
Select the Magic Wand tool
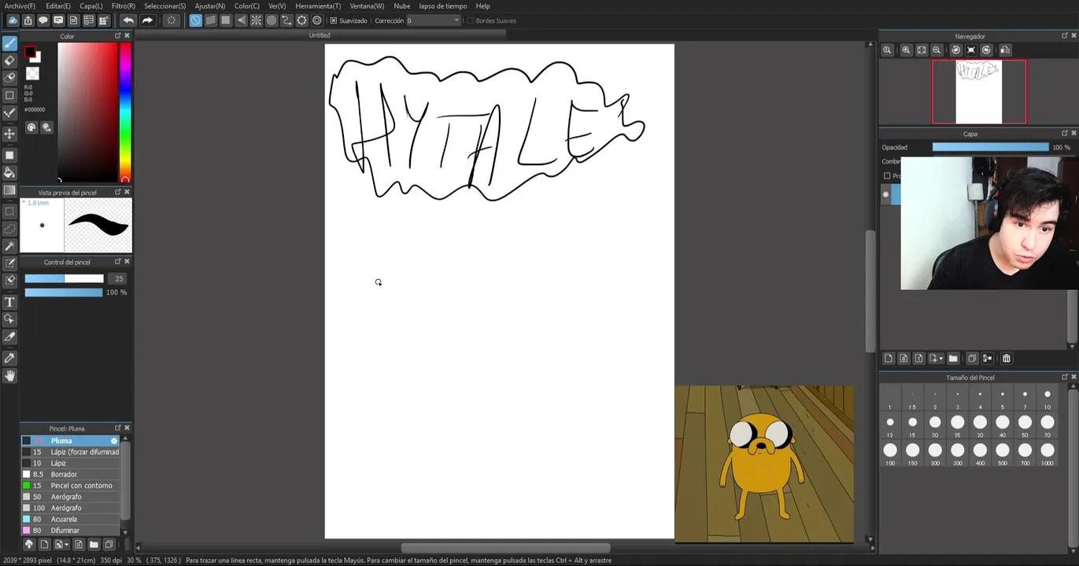click(9, 246)
